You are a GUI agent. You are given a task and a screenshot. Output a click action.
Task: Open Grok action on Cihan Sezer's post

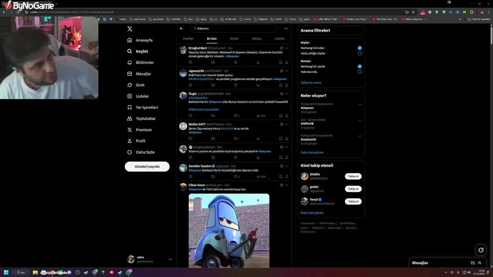point(282,185)
